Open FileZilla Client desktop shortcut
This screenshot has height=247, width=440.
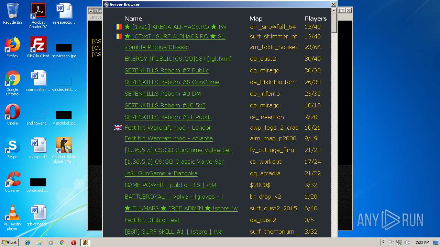click(38, 47)
